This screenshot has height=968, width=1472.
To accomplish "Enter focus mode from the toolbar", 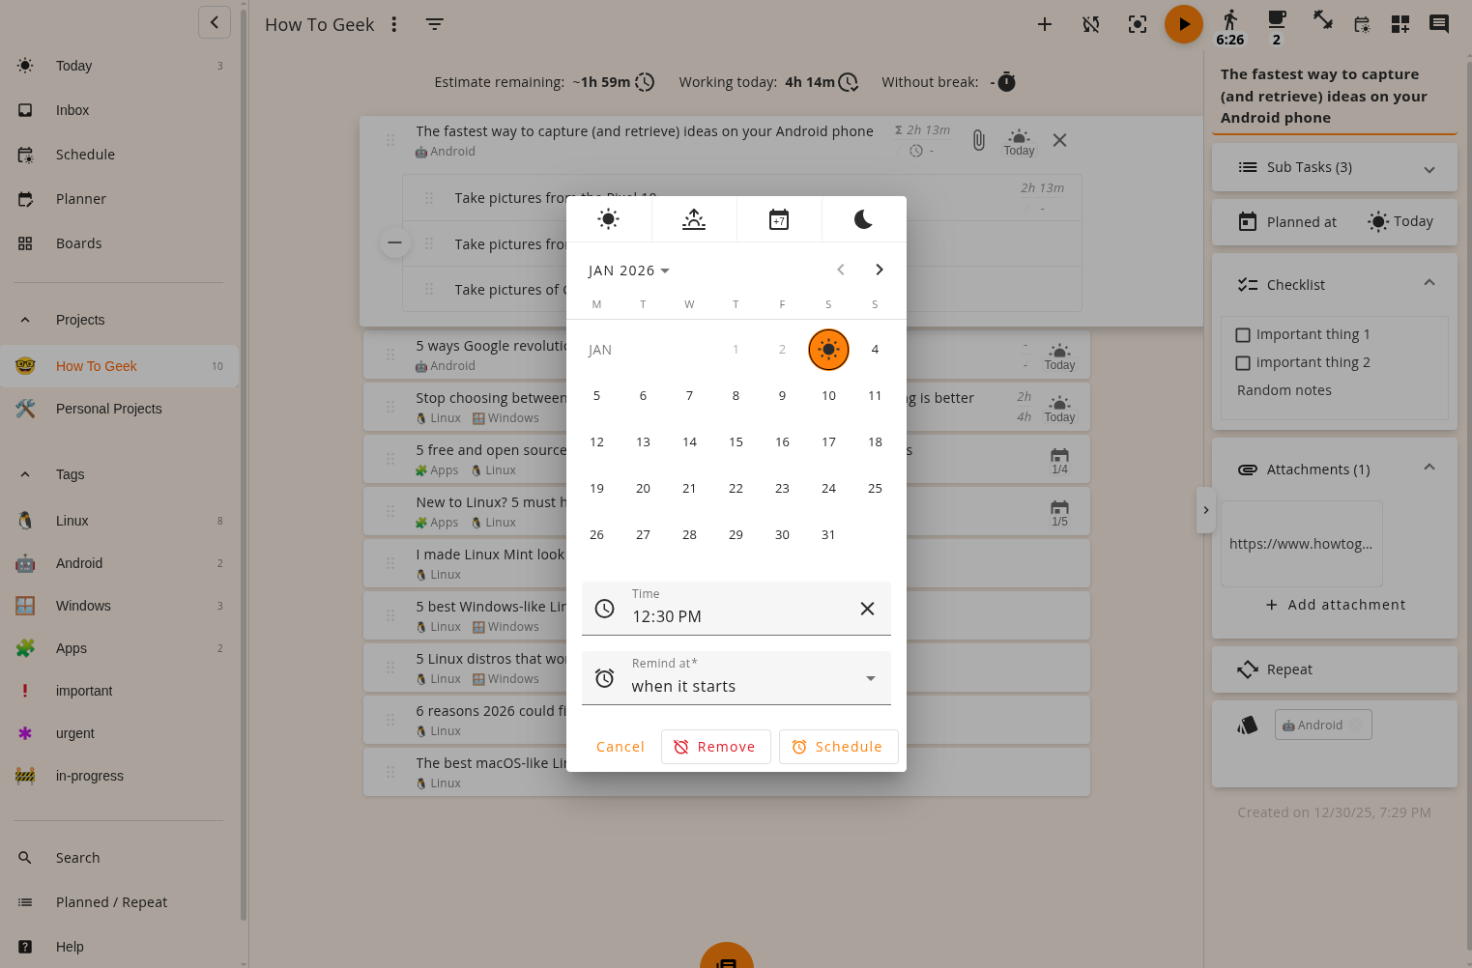I will click(x=1138, y=24).
